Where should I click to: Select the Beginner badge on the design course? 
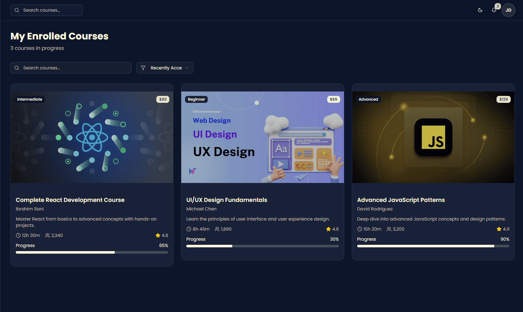coord(196,99)
